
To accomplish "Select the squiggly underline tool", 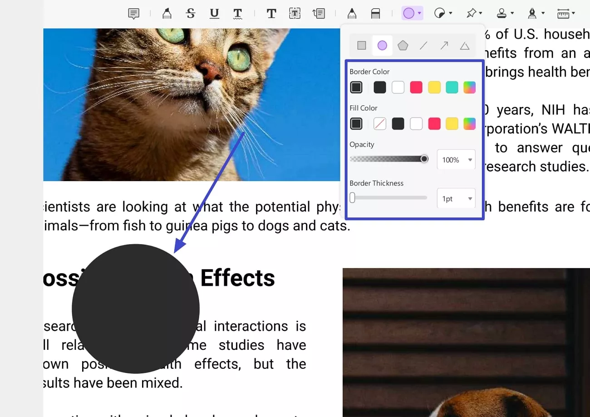I will (x=237, y=14).
